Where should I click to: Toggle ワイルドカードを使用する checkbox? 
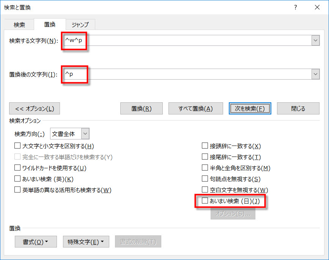[17, 168]
